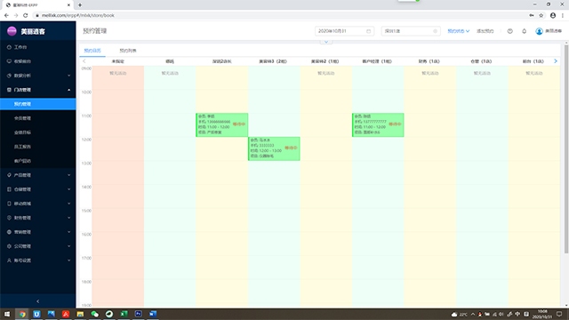Click the 添加预约 button
Viewport: 569px width, 320px height.
tap(485, 31)
